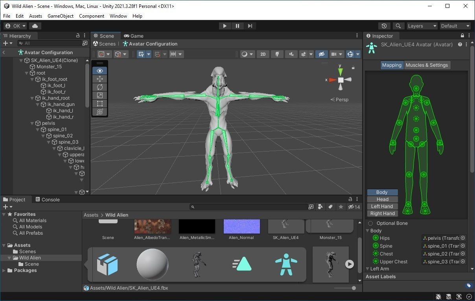Click the asset label tag icon
This screenshot has height=301, width=475.
[x=469, y=286]
